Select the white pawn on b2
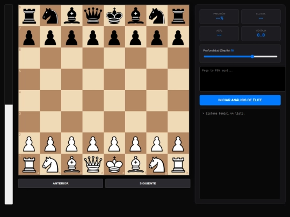Image resolution: width=290 pixels, height=217 pixels. [50, 144]
